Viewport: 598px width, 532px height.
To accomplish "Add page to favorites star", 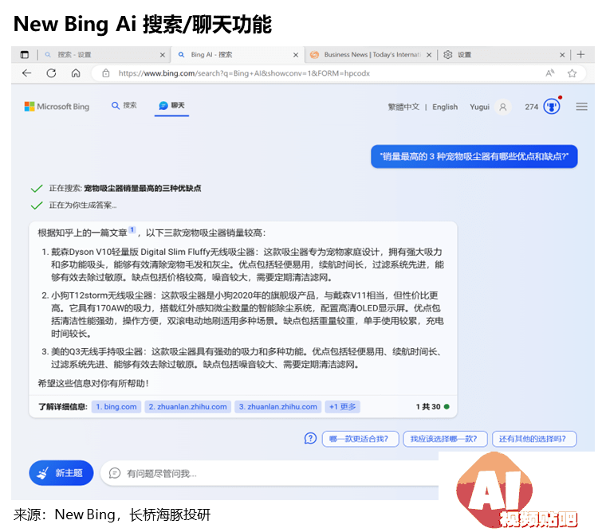I will (x=572, y=73).
